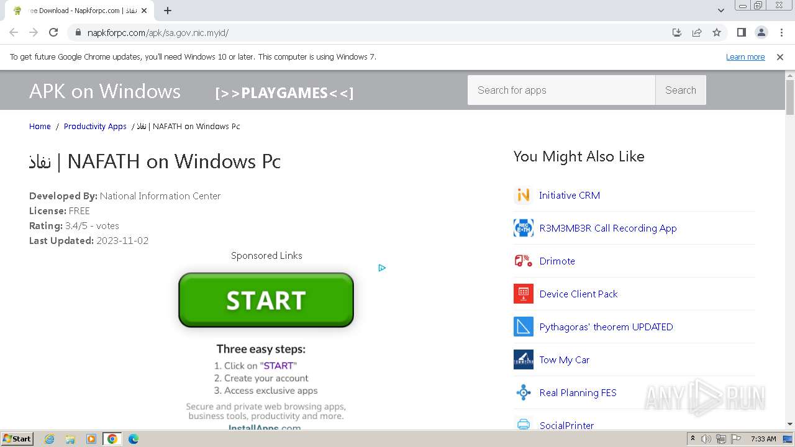Click the SocialPrinter app icon
The width and height of the screenshot is (795, 447).
coord(524,424)
